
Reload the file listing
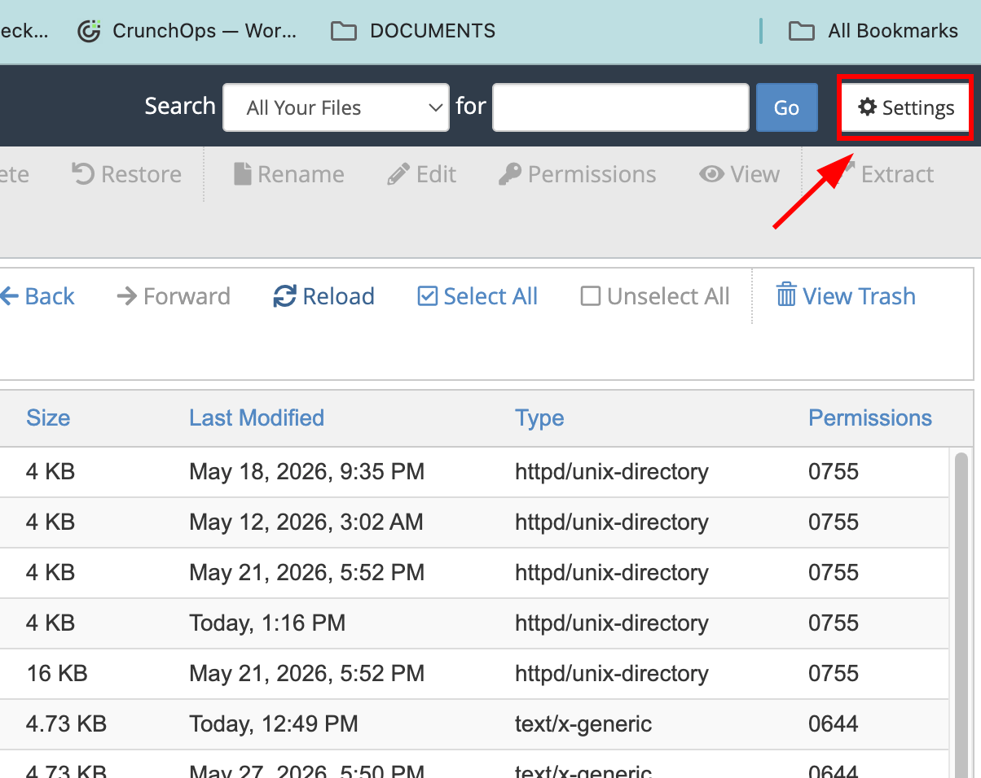tap(324, 296)
